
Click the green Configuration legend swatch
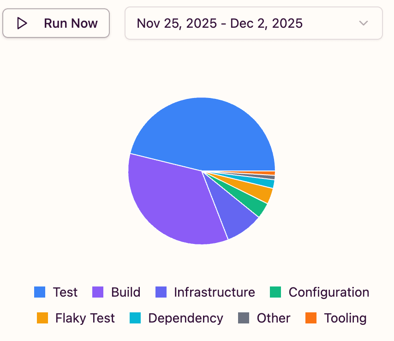coord(276,292)
